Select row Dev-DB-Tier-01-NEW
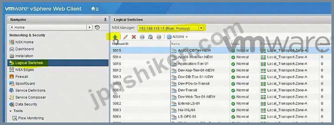 pyautogui.click(x=221, y=77)
